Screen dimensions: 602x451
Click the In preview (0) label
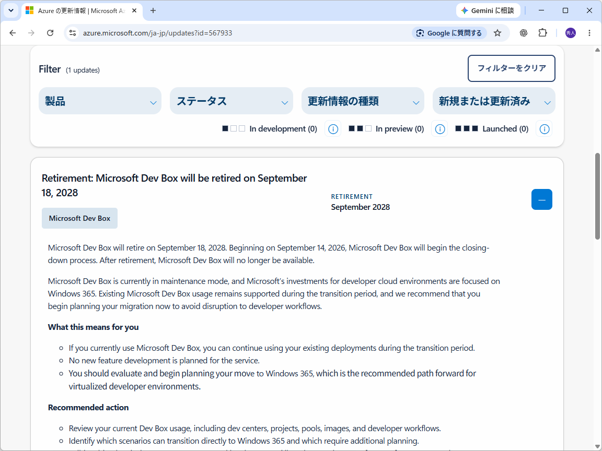[400, 129]
